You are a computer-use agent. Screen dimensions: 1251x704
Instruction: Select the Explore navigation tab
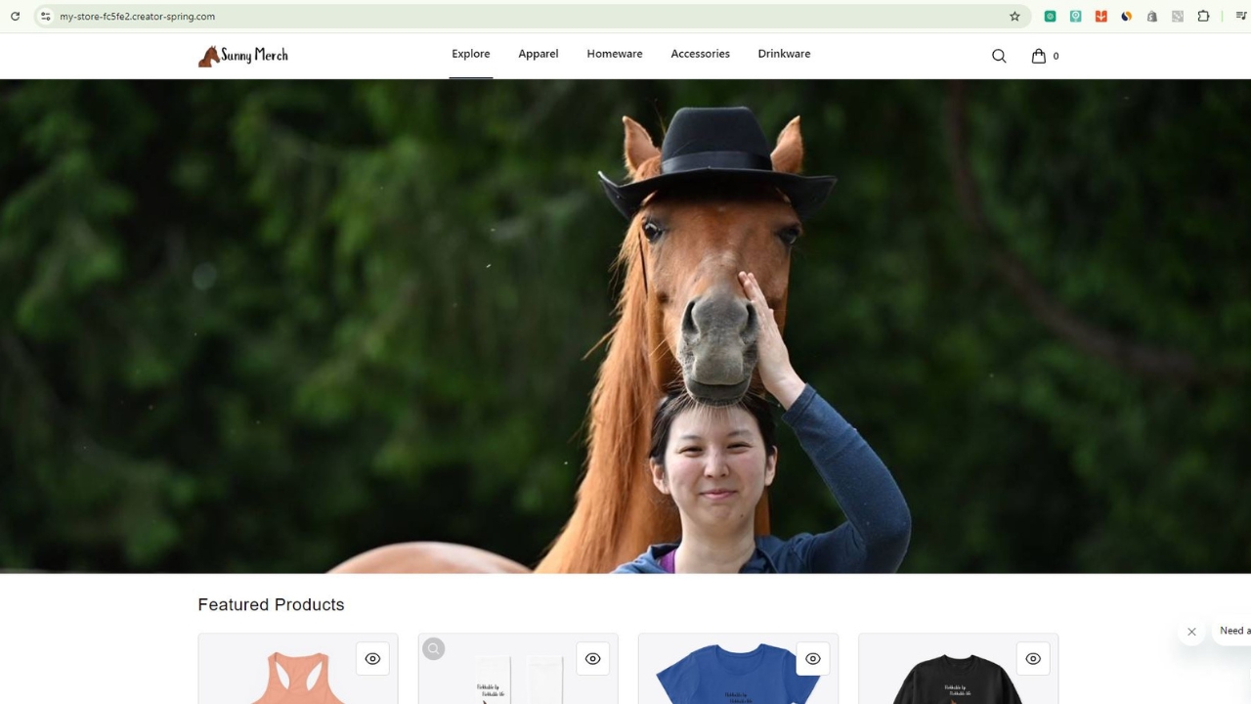click(x=470, y=54)
